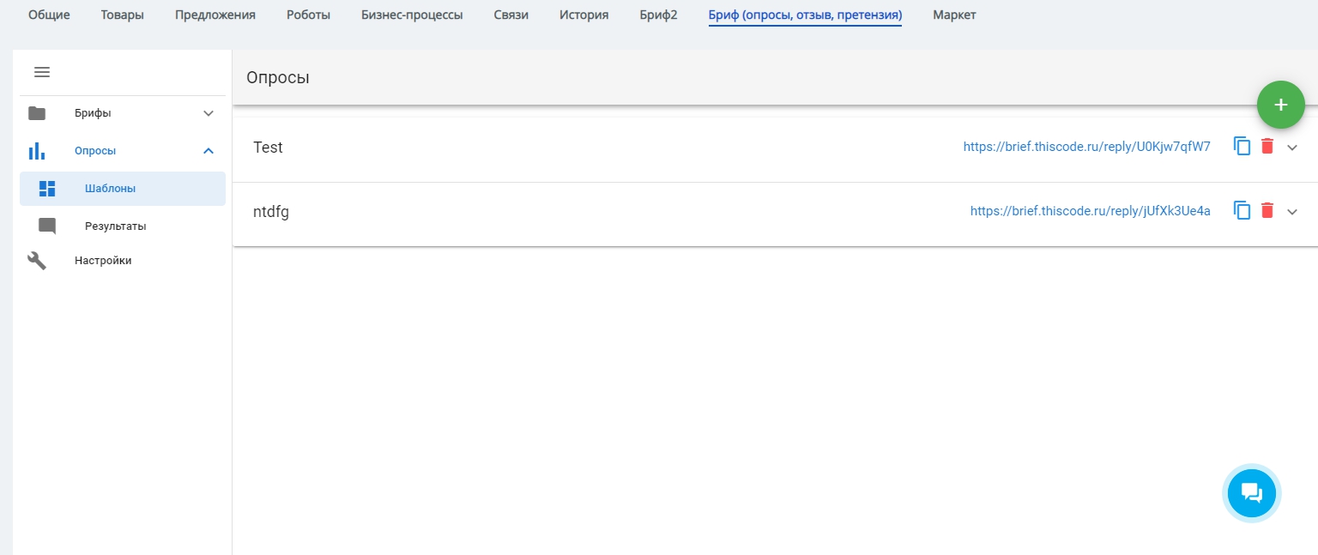Click the Результаты comment icon
The image size is (1318, 555).
[x=47, y=226]
